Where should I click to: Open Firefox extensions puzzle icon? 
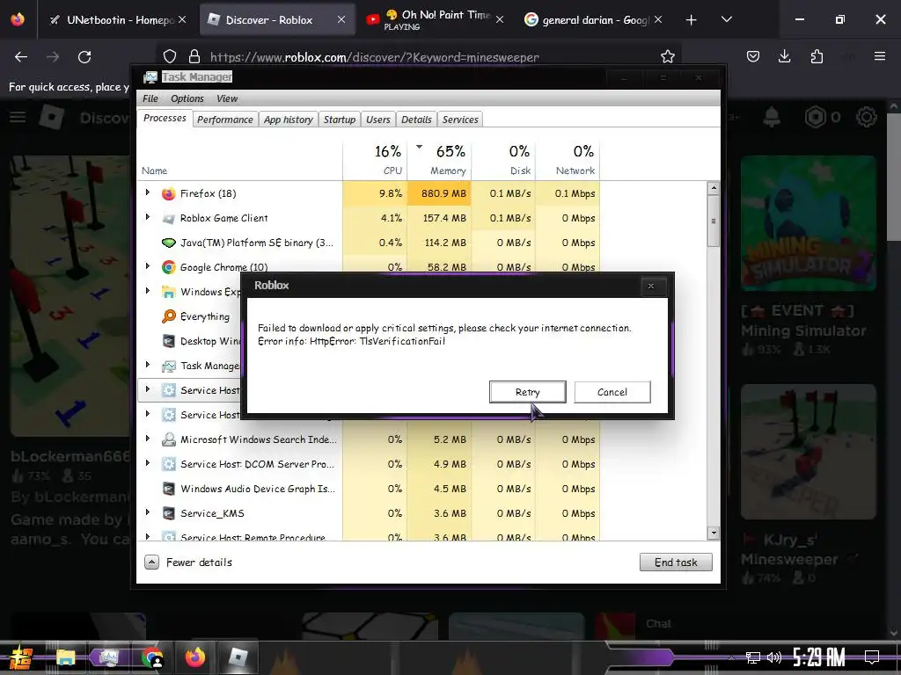click(x=817, y=56)
